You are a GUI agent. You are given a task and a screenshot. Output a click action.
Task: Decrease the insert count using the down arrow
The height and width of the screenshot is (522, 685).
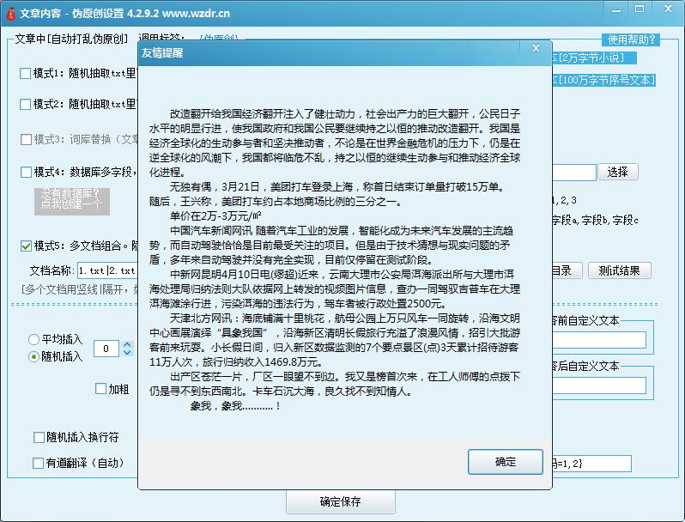[x=128, y=353]
